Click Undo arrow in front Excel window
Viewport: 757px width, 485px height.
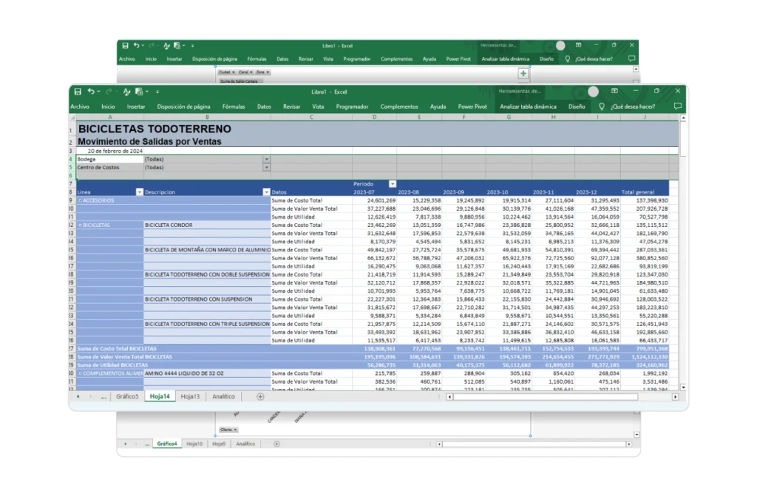91,91
